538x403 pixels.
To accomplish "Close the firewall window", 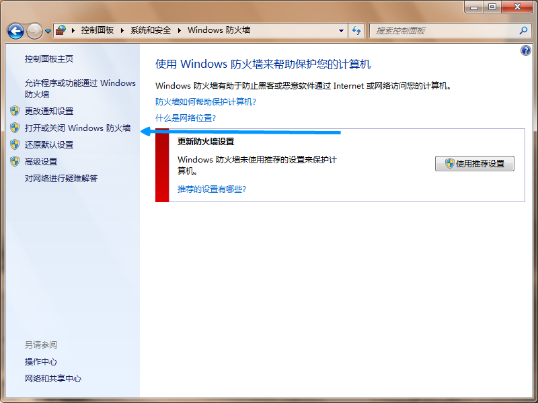I will tap(517, 7).
